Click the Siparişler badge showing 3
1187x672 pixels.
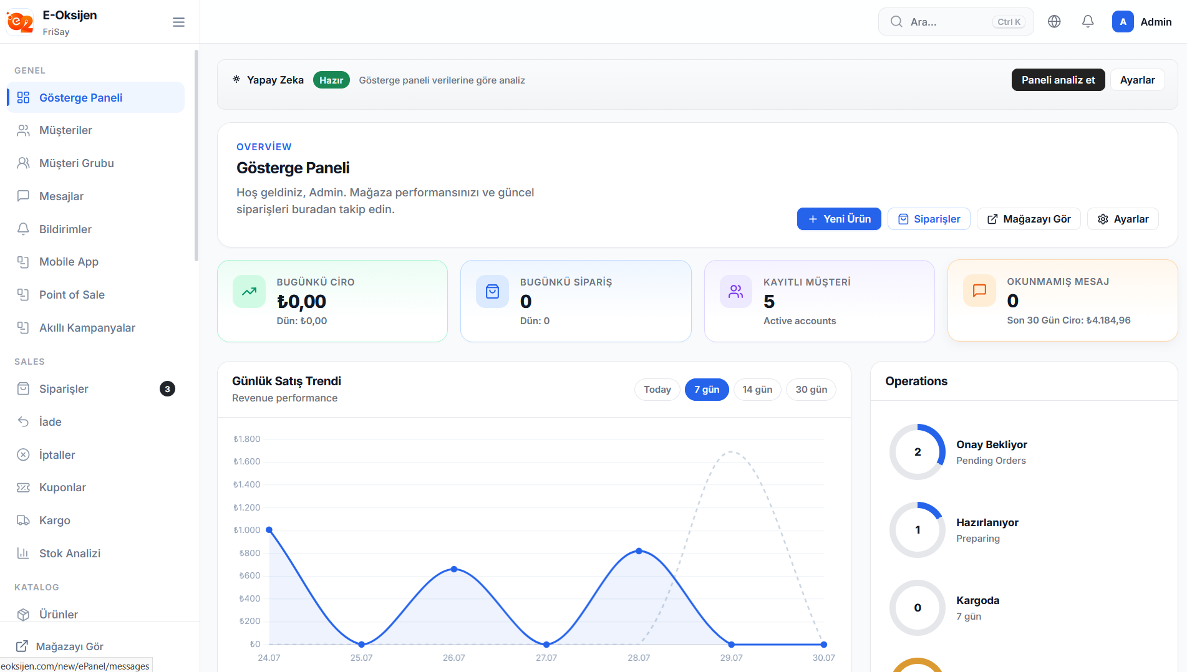pyautogui.click(x=167, y=389)
